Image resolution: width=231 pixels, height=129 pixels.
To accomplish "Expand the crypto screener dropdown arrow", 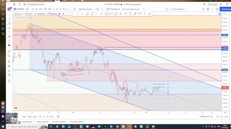I will pyautogui.click(x=34, y=122).
